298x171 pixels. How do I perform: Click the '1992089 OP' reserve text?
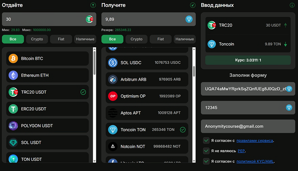170,96
